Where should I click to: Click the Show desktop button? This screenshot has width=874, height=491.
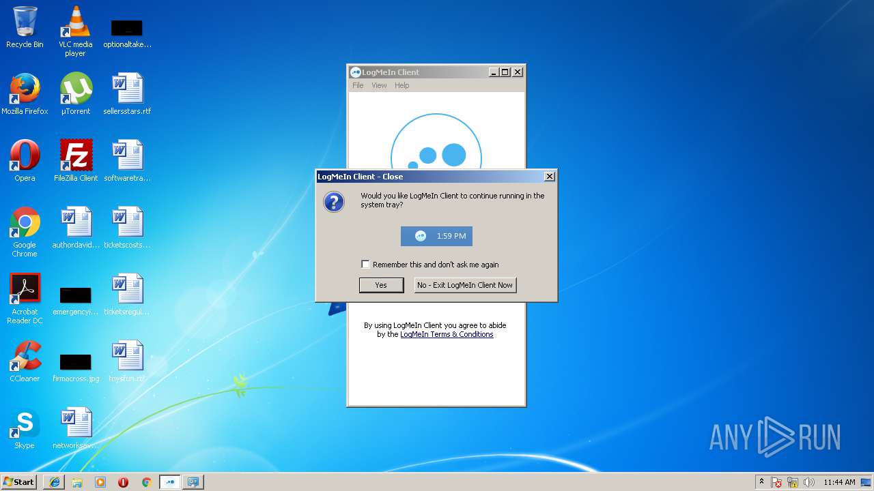tap(867, 482)
